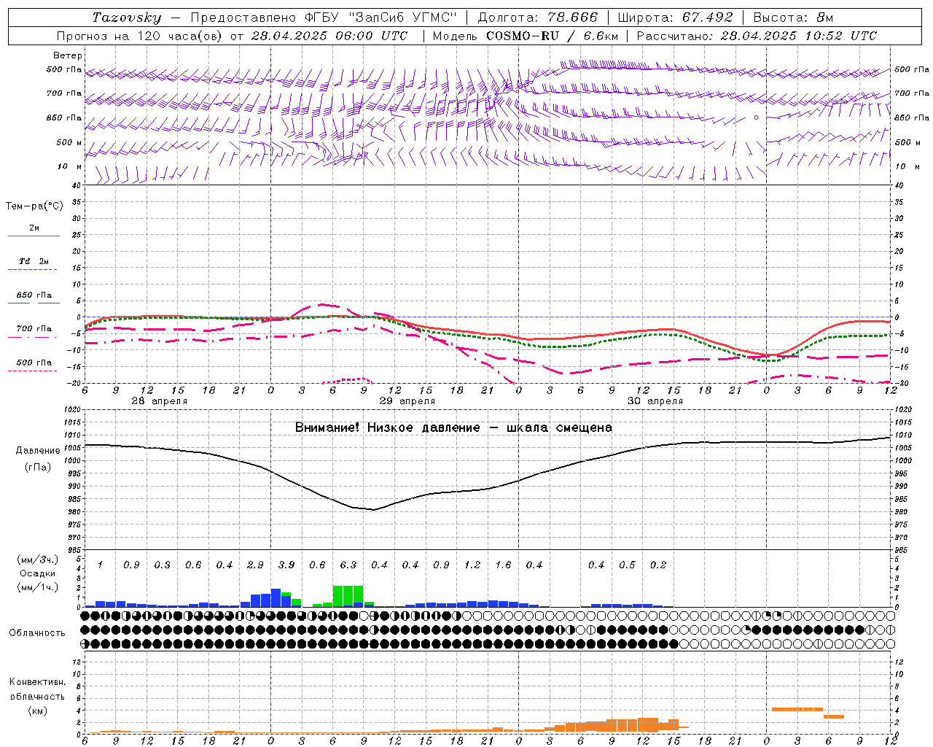Screen dimensions: 933x747
Task: Click the 'Ветер' wind panel label
Action: click(68, 55)
